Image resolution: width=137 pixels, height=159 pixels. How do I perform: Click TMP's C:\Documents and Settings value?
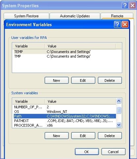tap(69, 56)
